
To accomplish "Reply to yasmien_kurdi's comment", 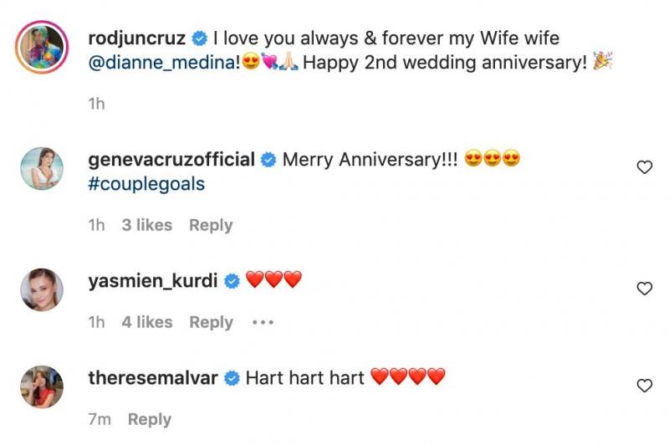I will (211, 322).
